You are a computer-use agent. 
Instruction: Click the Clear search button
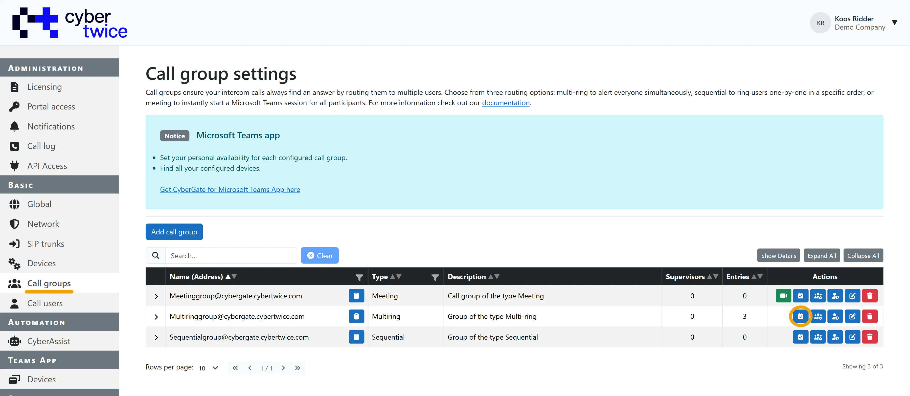point(320,255)
